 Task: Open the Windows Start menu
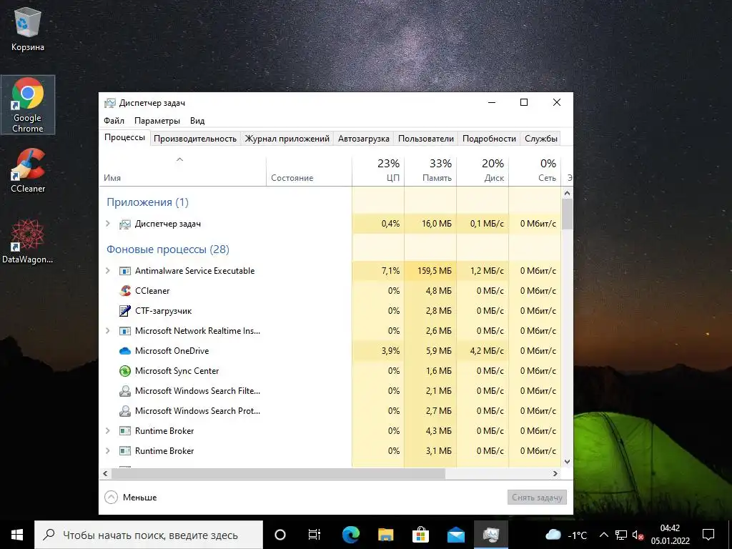tap(17, 535)
